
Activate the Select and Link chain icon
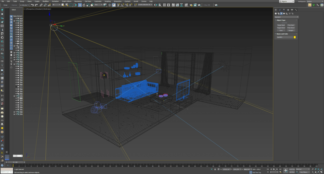pyautogui.click(x=41, y=5)
